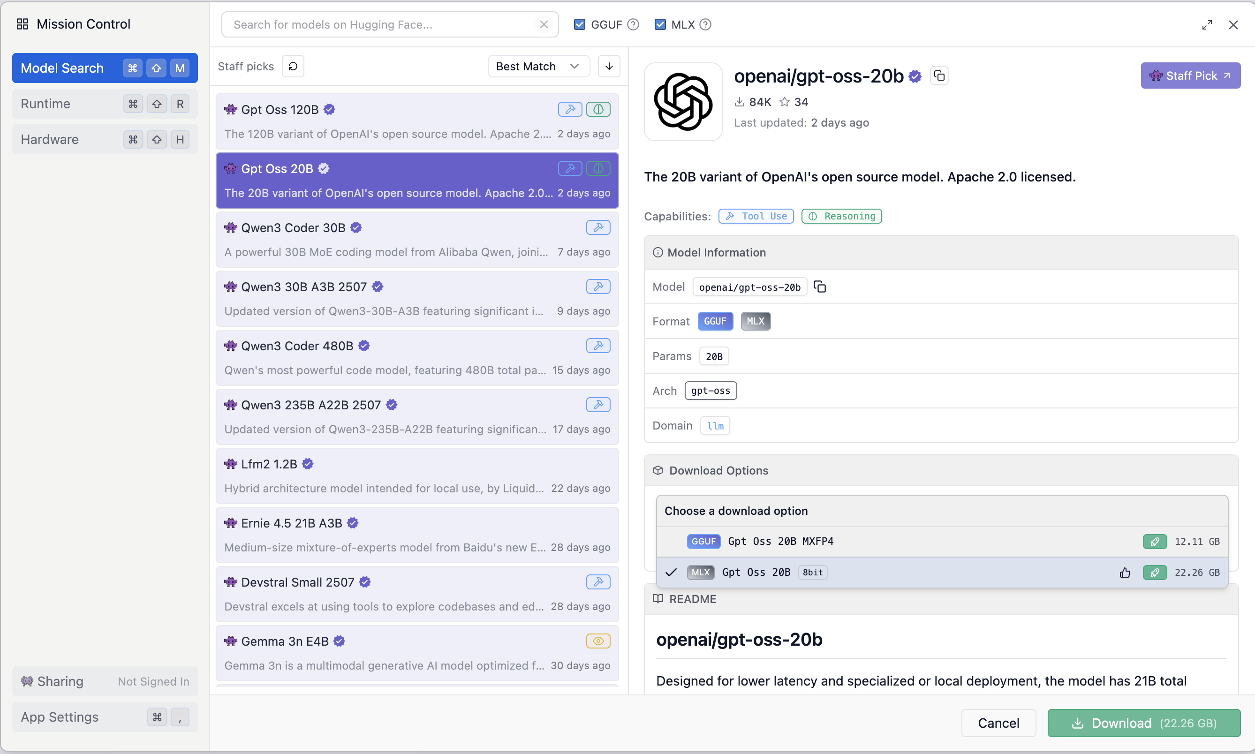Select Devstral Small 2507 in the list

point(416,594)
